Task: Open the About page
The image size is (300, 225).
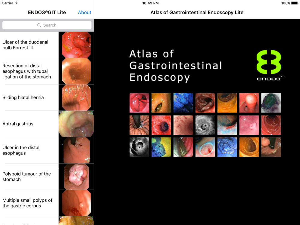Action: tap(84, 12)
